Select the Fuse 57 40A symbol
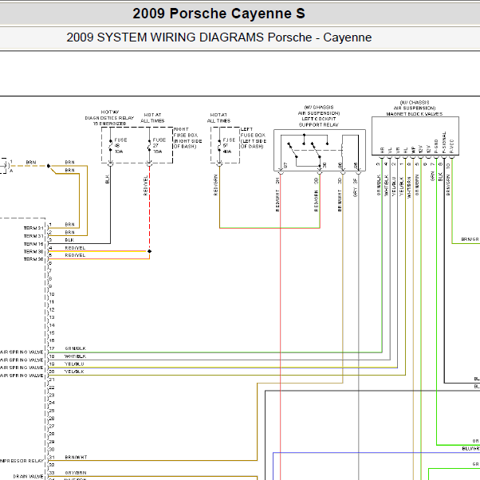Viewport: 480px width, 480px height. (219, 145)
